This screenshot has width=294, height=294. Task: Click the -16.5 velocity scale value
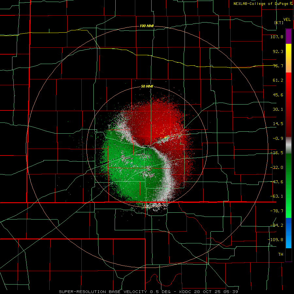(277, 153)
